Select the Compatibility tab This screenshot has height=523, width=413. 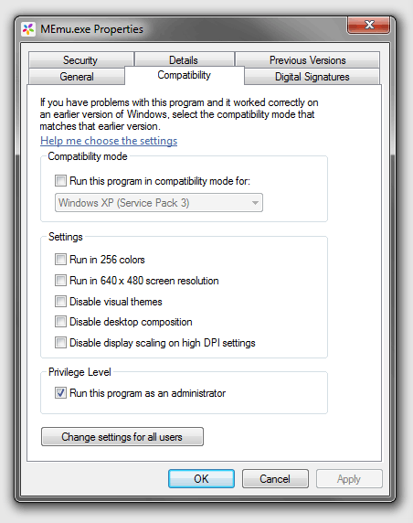point(185,75)
